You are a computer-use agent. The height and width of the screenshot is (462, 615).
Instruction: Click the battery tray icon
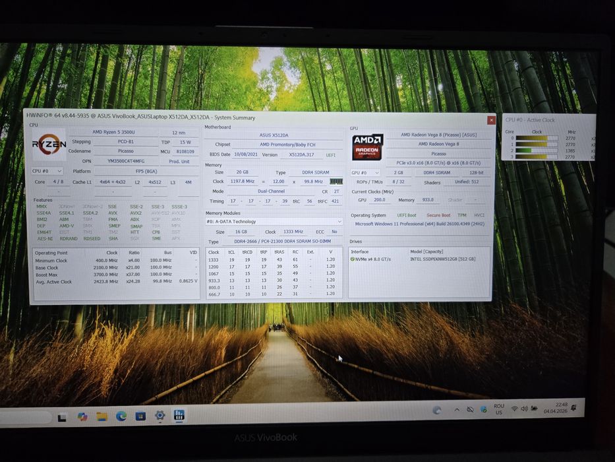(x=534, y=408)
